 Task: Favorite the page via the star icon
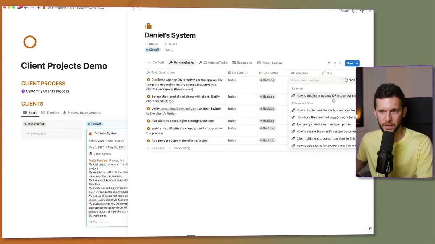tap(361, 11)
